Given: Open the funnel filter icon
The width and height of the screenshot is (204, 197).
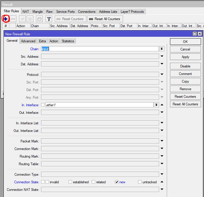Looking at the screenshot, I should click(49, 19).
